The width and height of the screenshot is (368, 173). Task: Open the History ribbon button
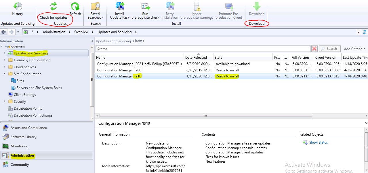tap(18, 9)
